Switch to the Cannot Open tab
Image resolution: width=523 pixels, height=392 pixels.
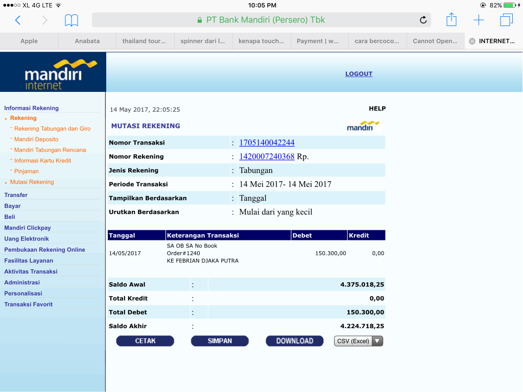(x=435, y=41)
